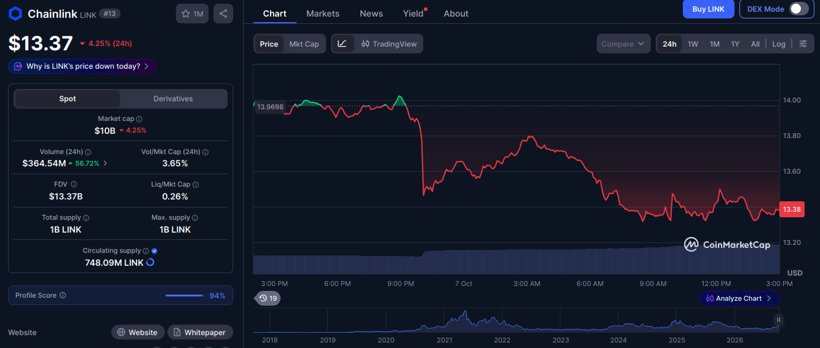
Task: Click circulating supply progress ring icon
Action: (x=149, y=262)
